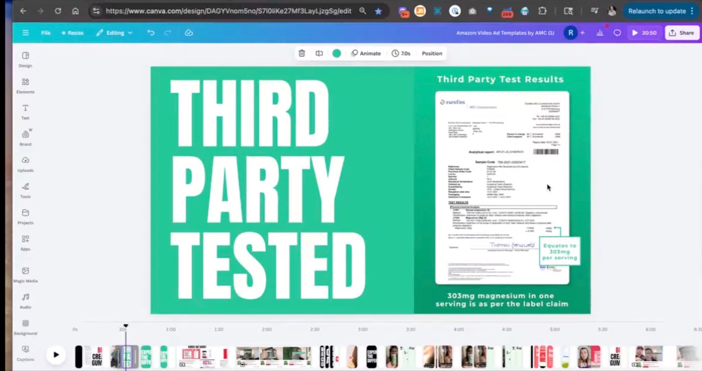Select the rightmost BI CRE GUM clip
The height and width of the screenshot is (371, 702).
[615, 356]
